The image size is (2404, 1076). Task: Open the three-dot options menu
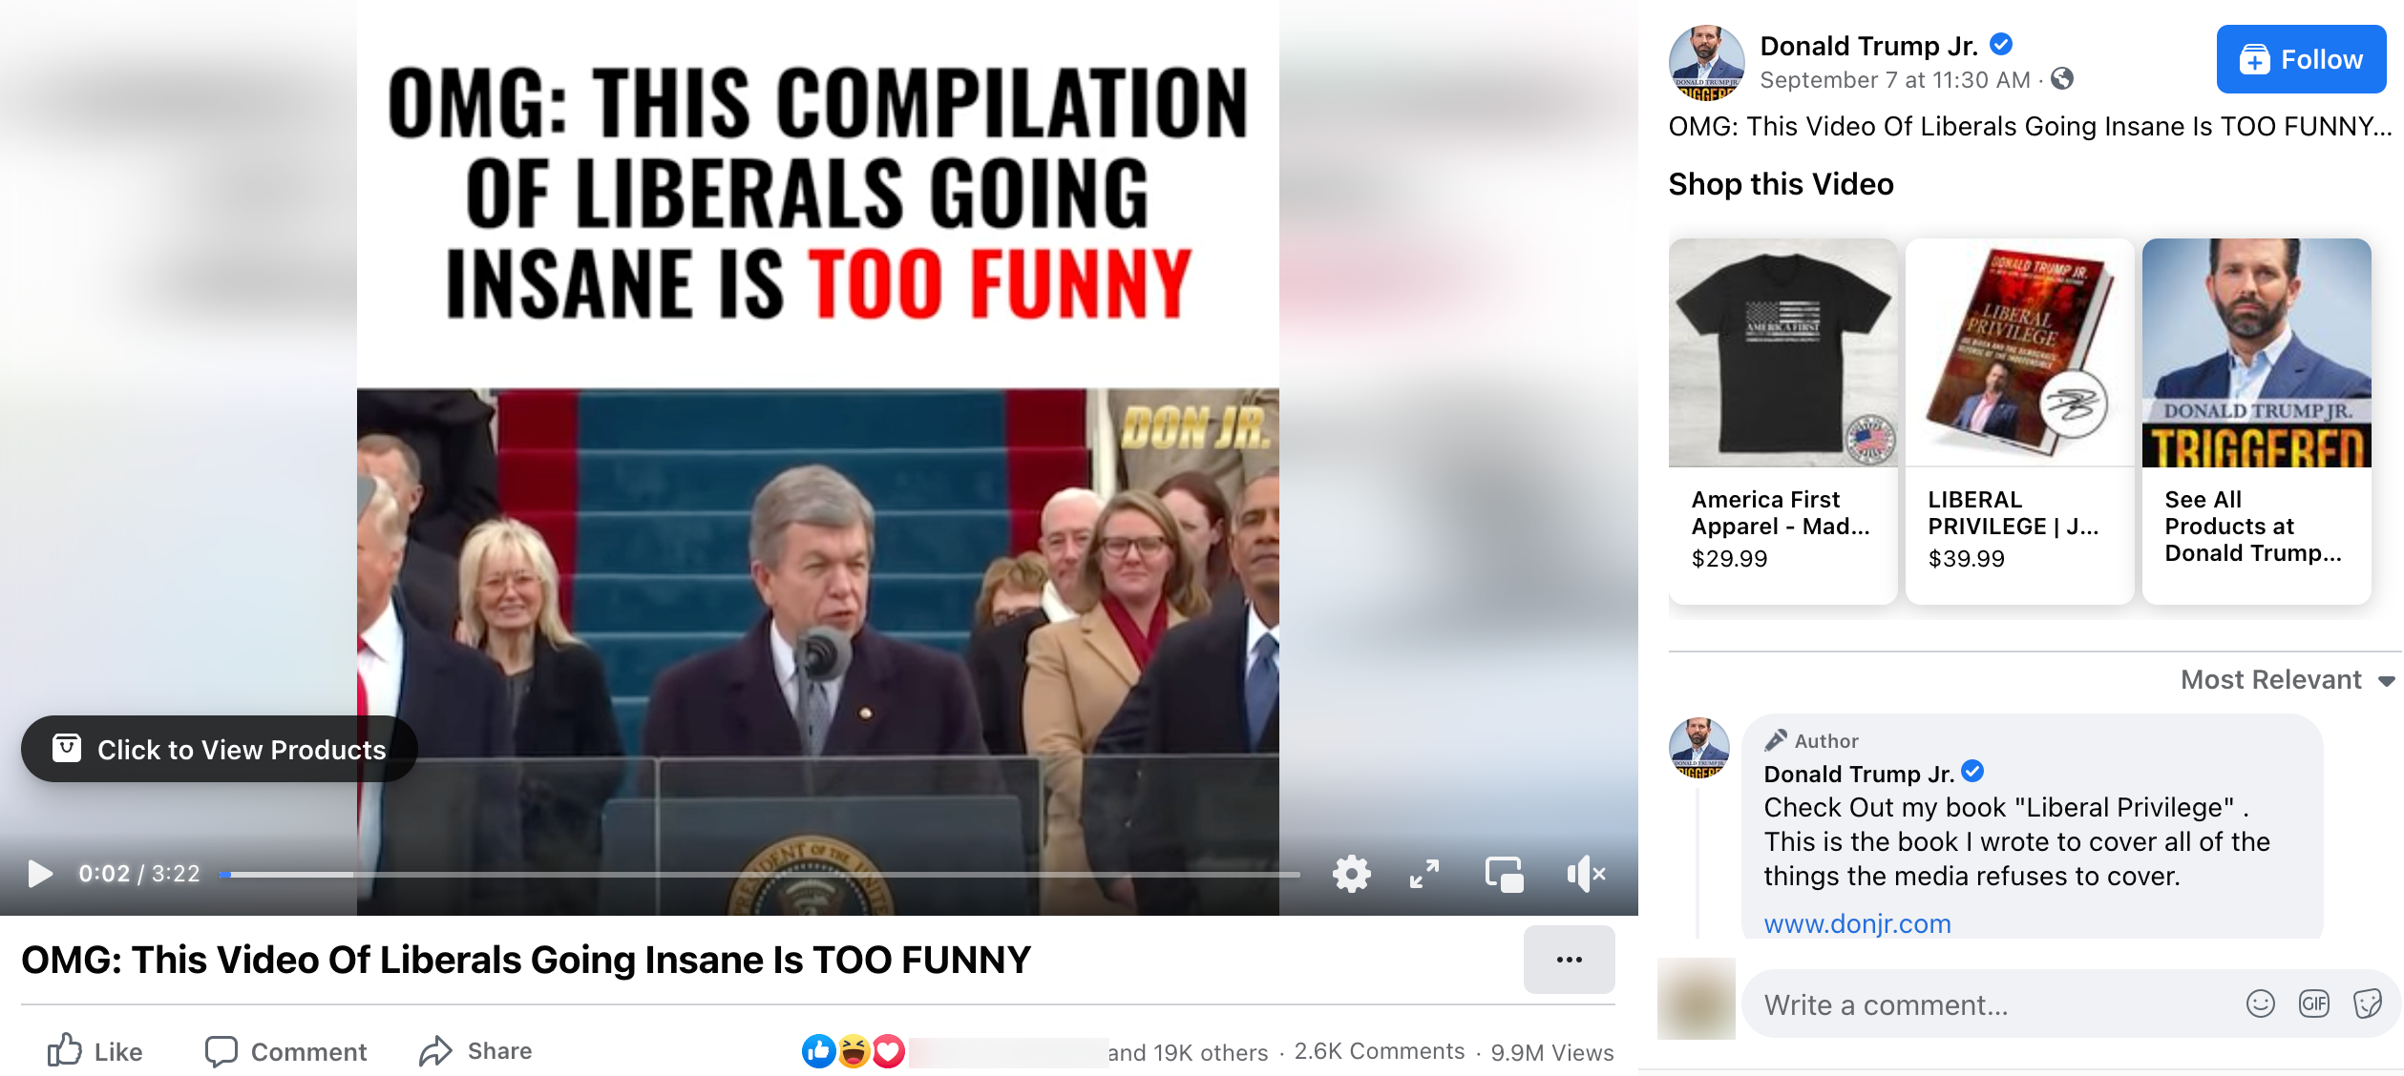coord(1569,960)
